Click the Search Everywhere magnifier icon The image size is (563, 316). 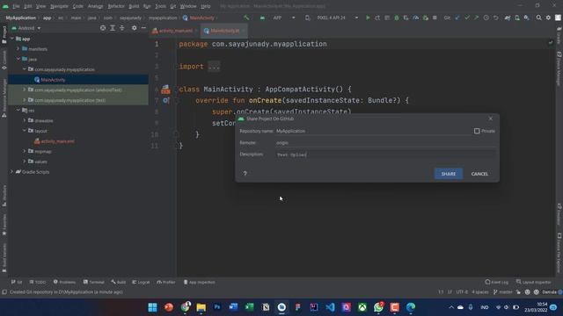[538, 18]
